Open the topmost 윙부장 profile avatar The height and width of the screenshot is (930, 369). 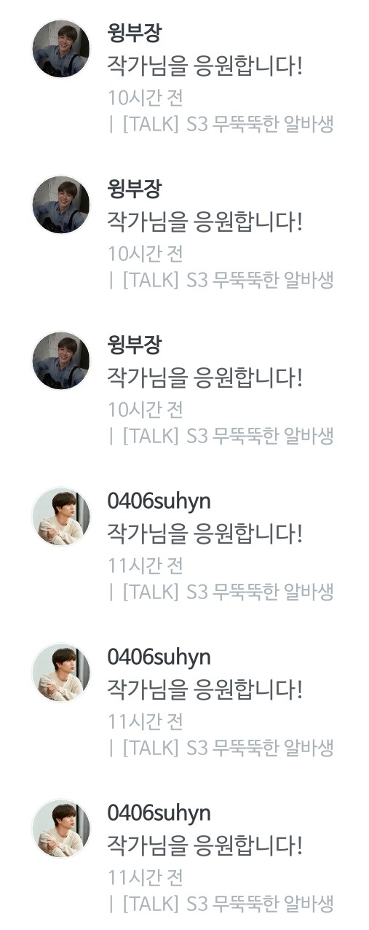pos(61,49)
